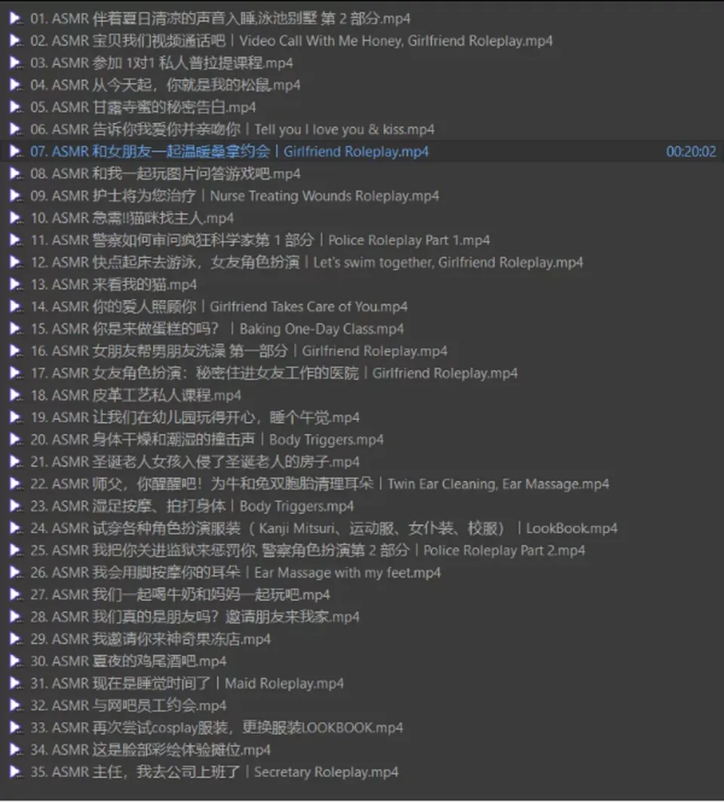Click the play icon on row 32

(x=17, y=706)
